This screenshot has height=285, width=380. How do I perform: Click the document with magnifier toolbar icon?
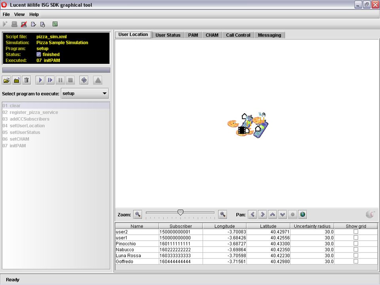(43, 24)
